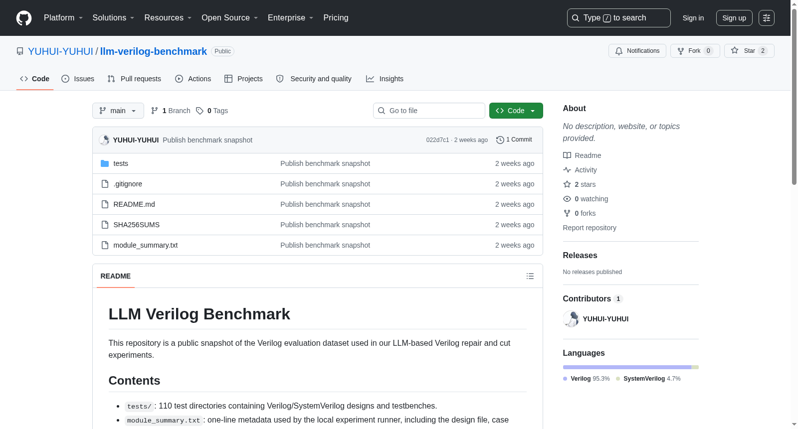Screen dimensions: 798x429
Task: Open the command palette icon button
Action: tap(767, 18)
